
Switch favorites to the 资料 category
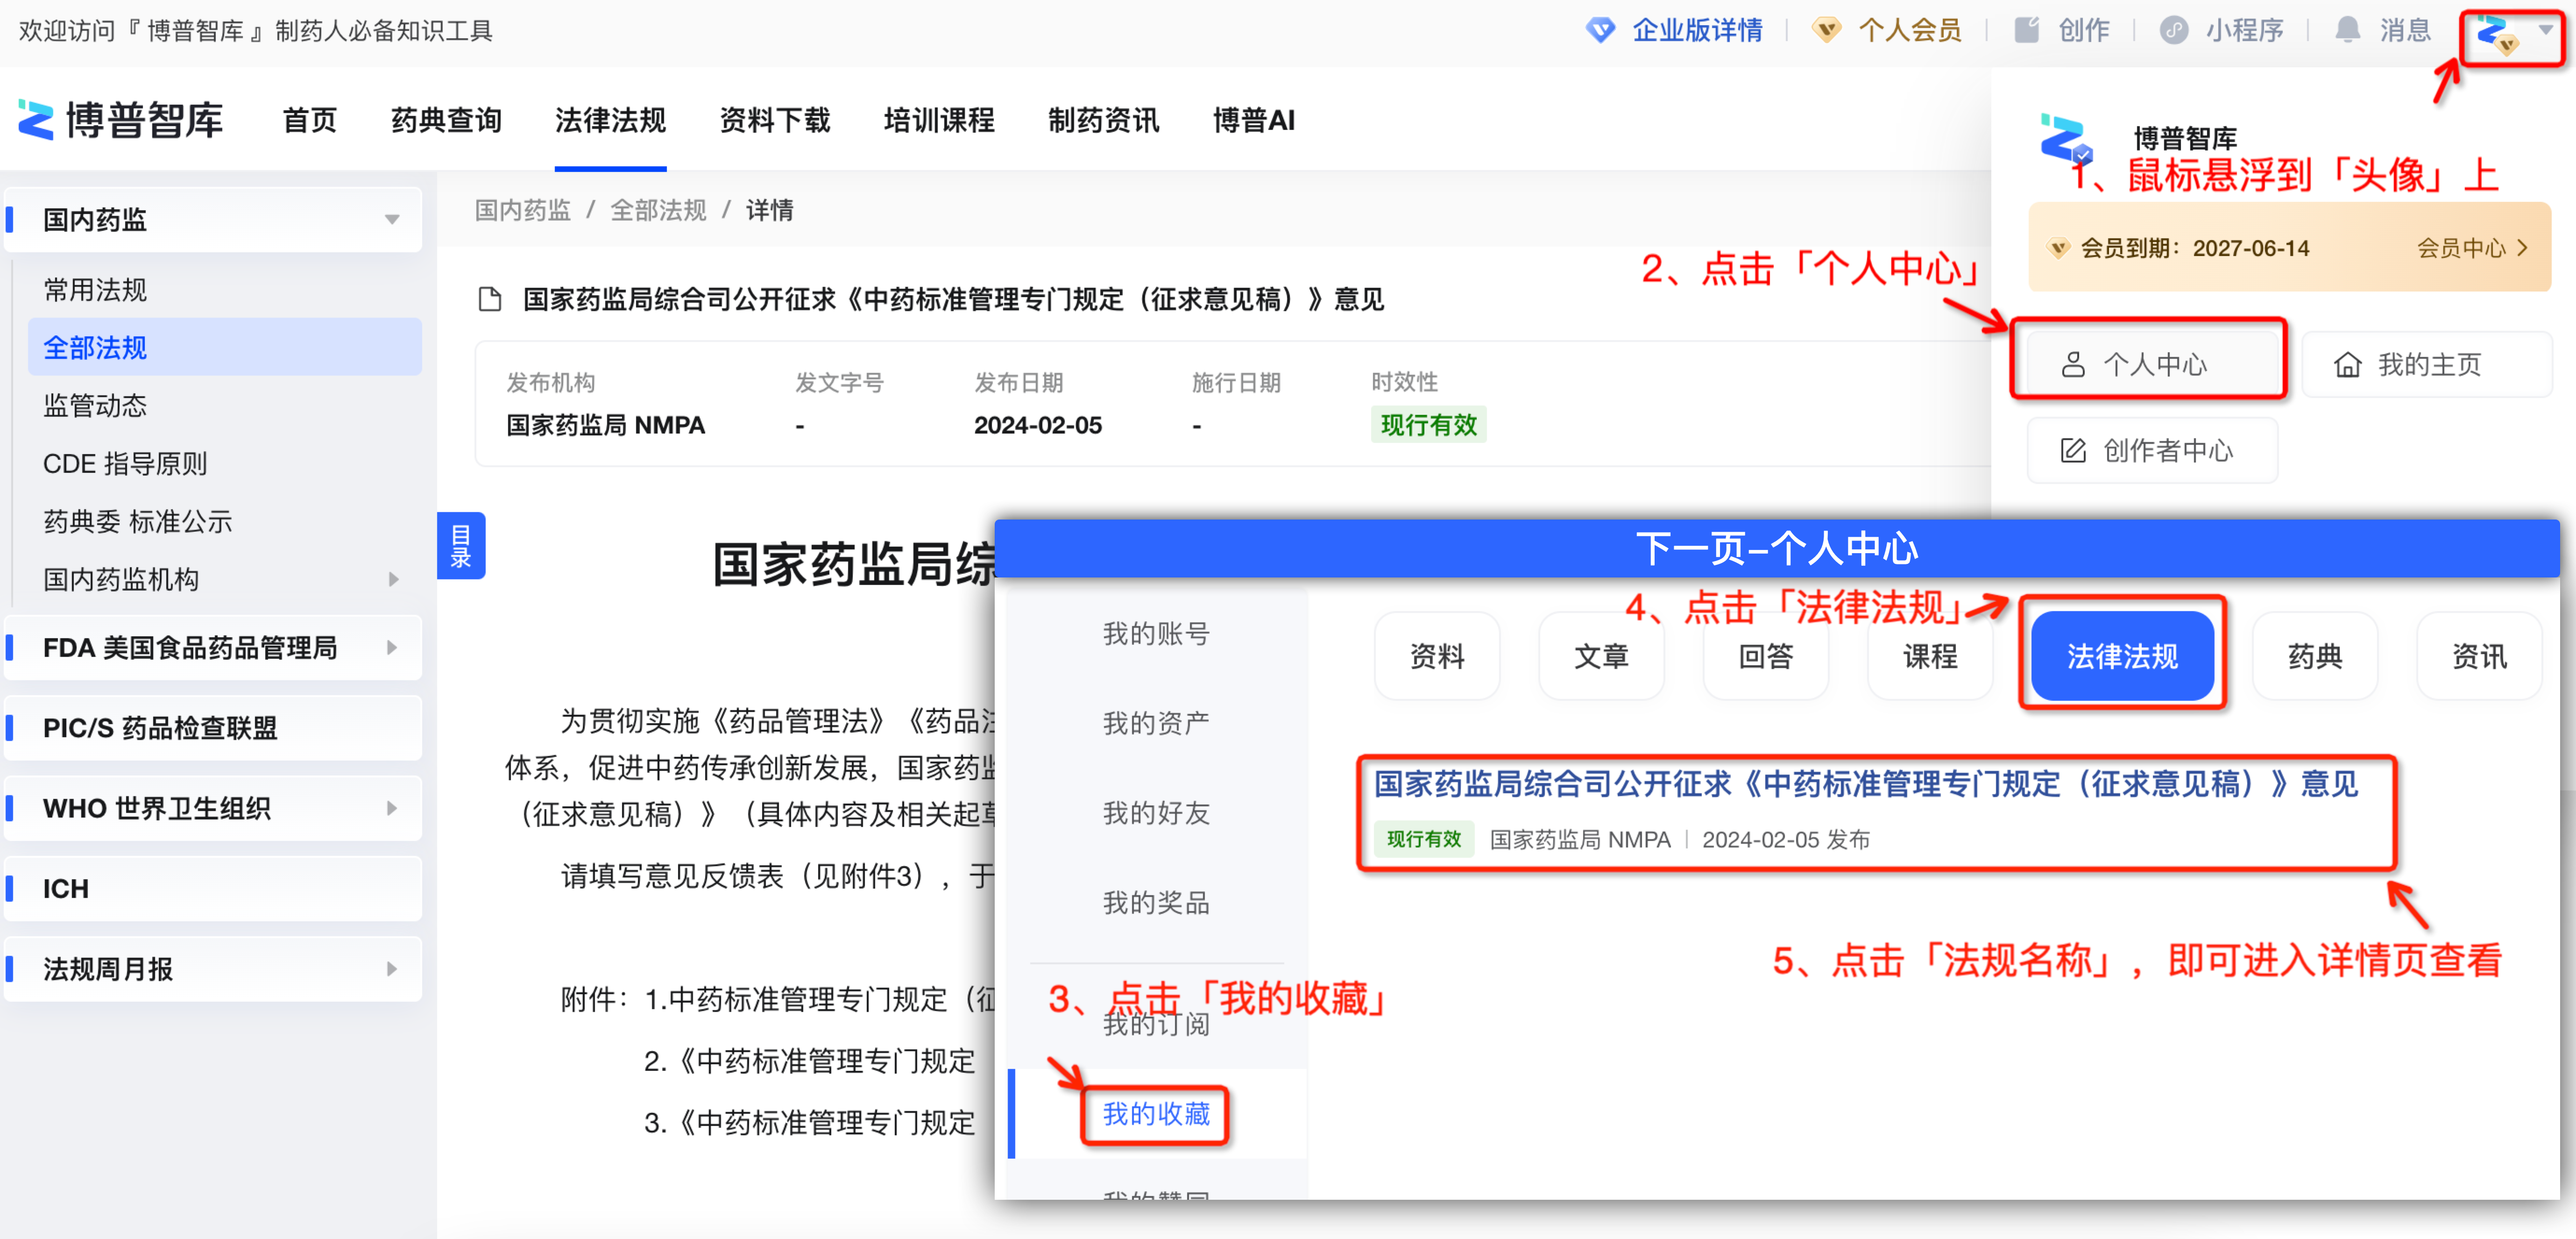(1437, 656)
